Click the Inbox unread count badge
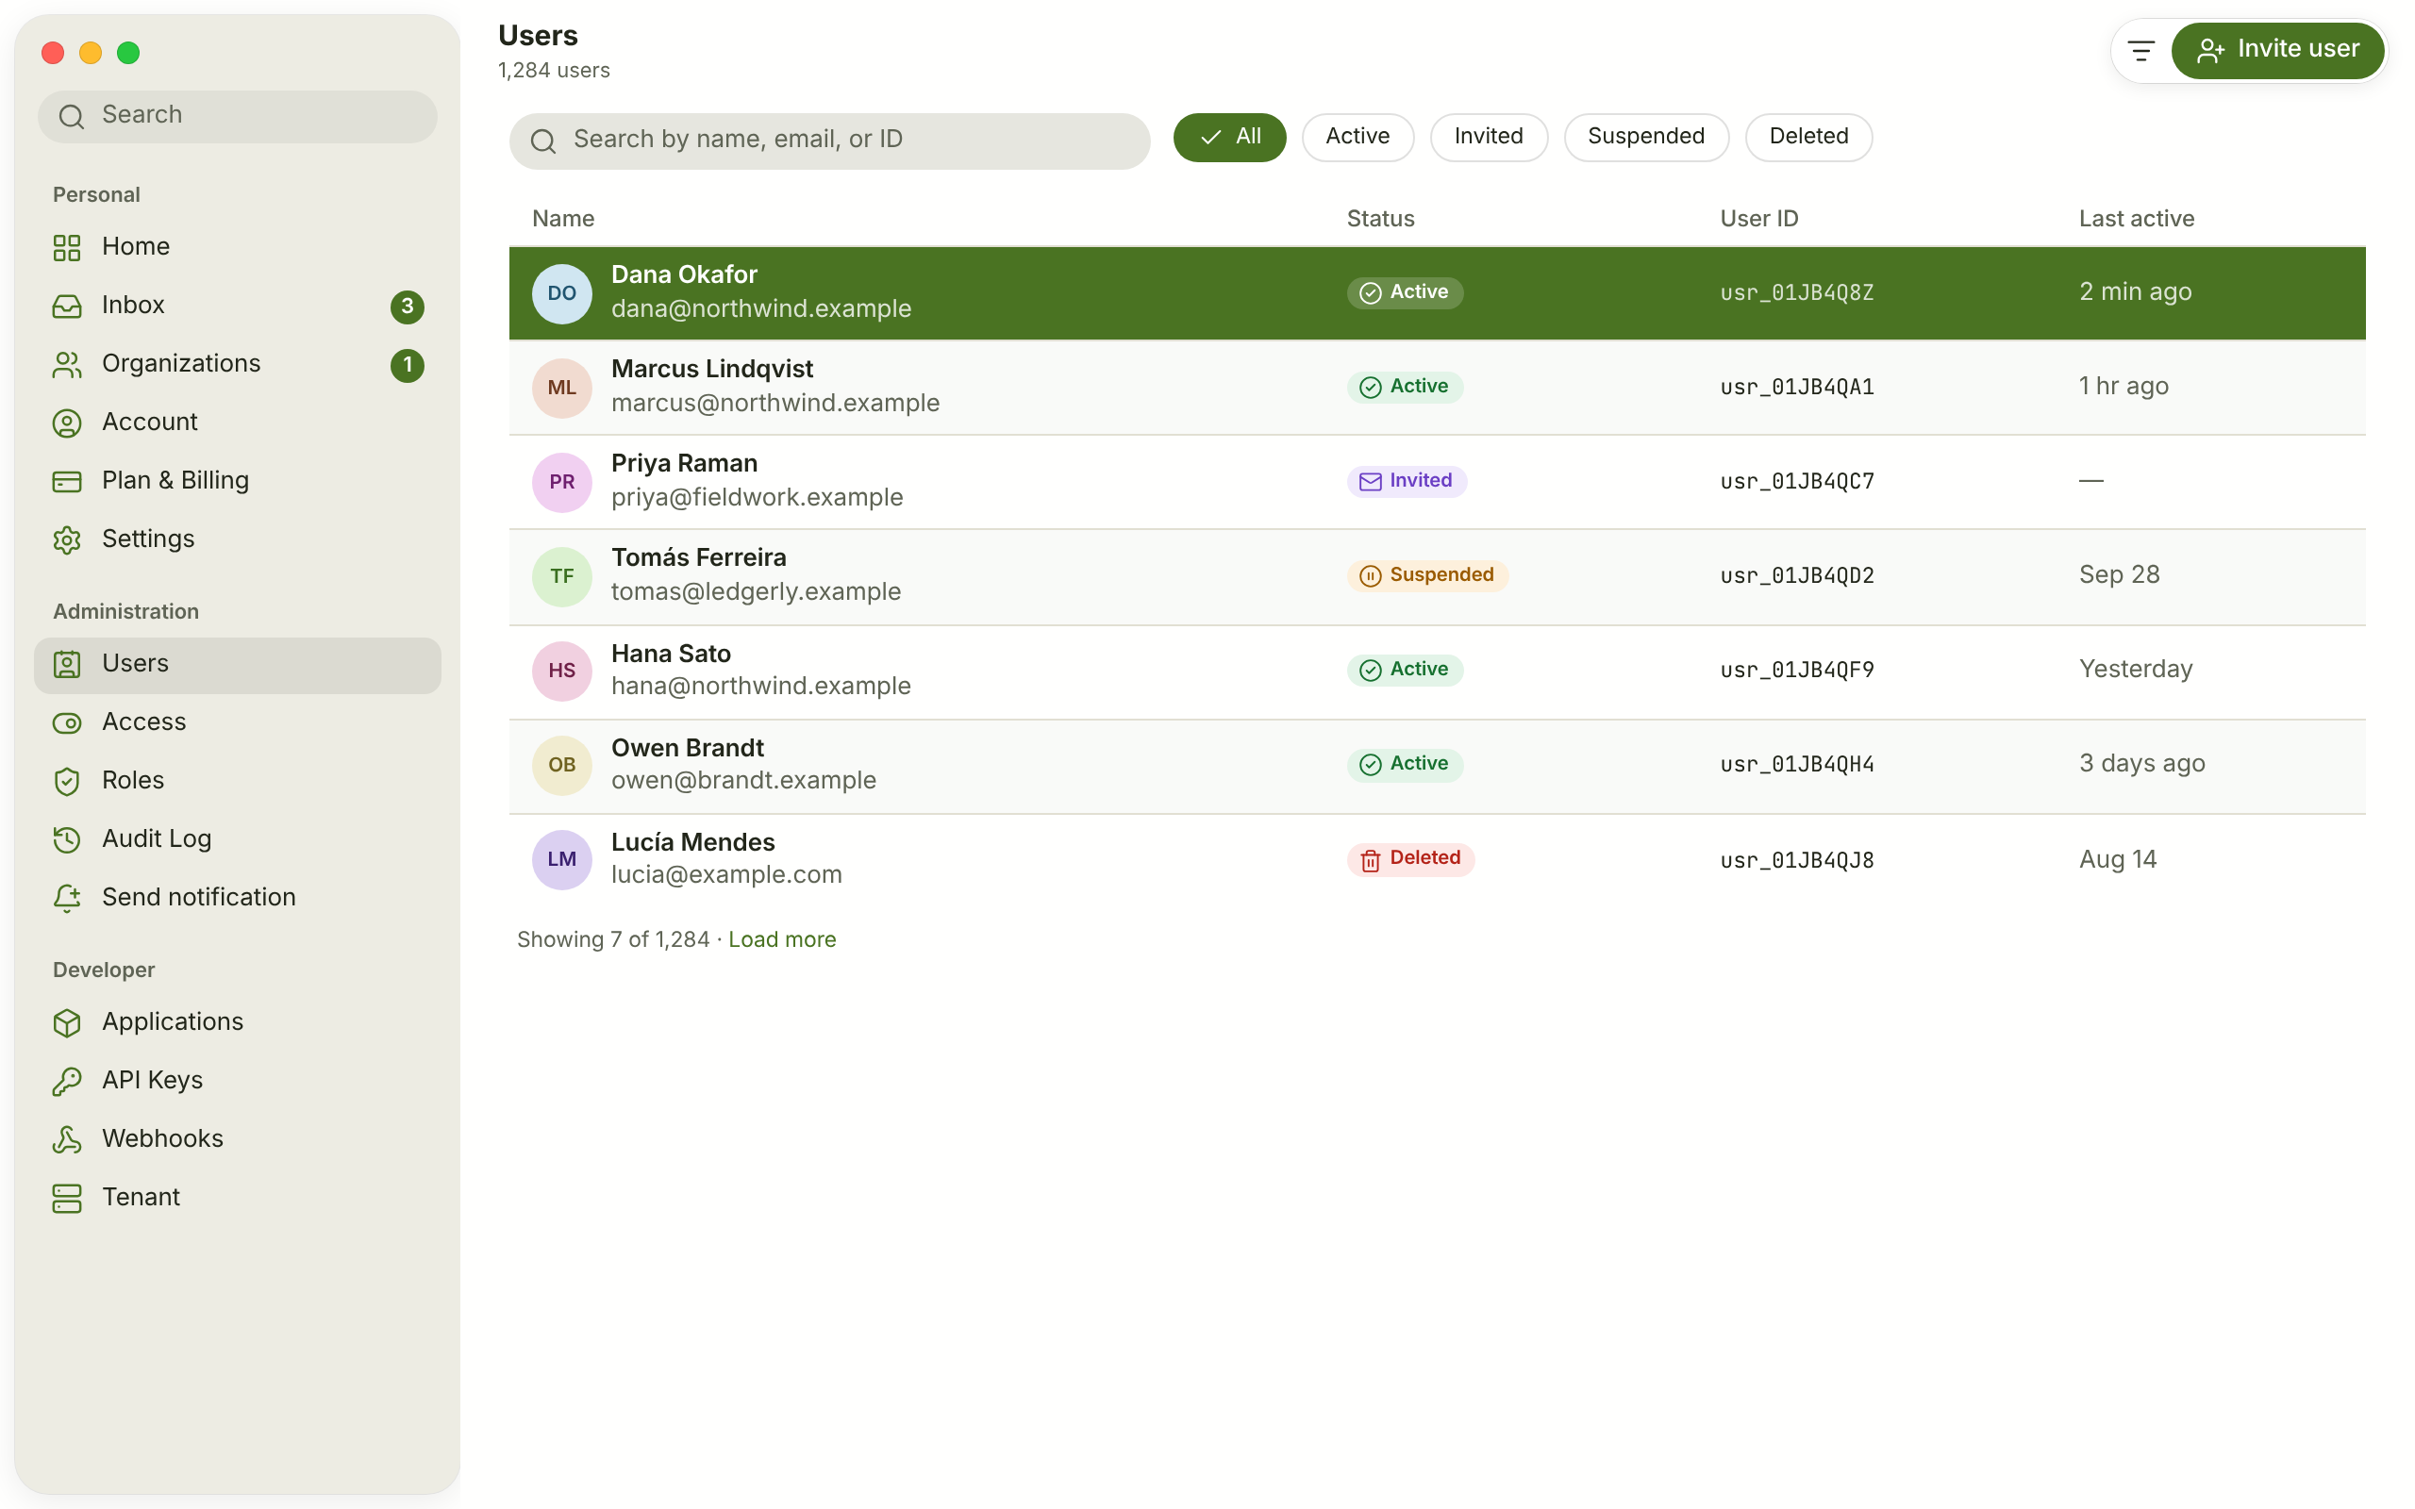 coord(408,307)
